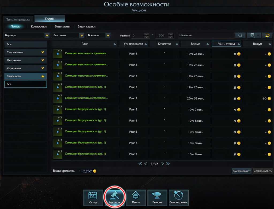Switch to the Прямая продажа tab
The width and height of the screenshot is (274, 209).
[x=18, y=19]
